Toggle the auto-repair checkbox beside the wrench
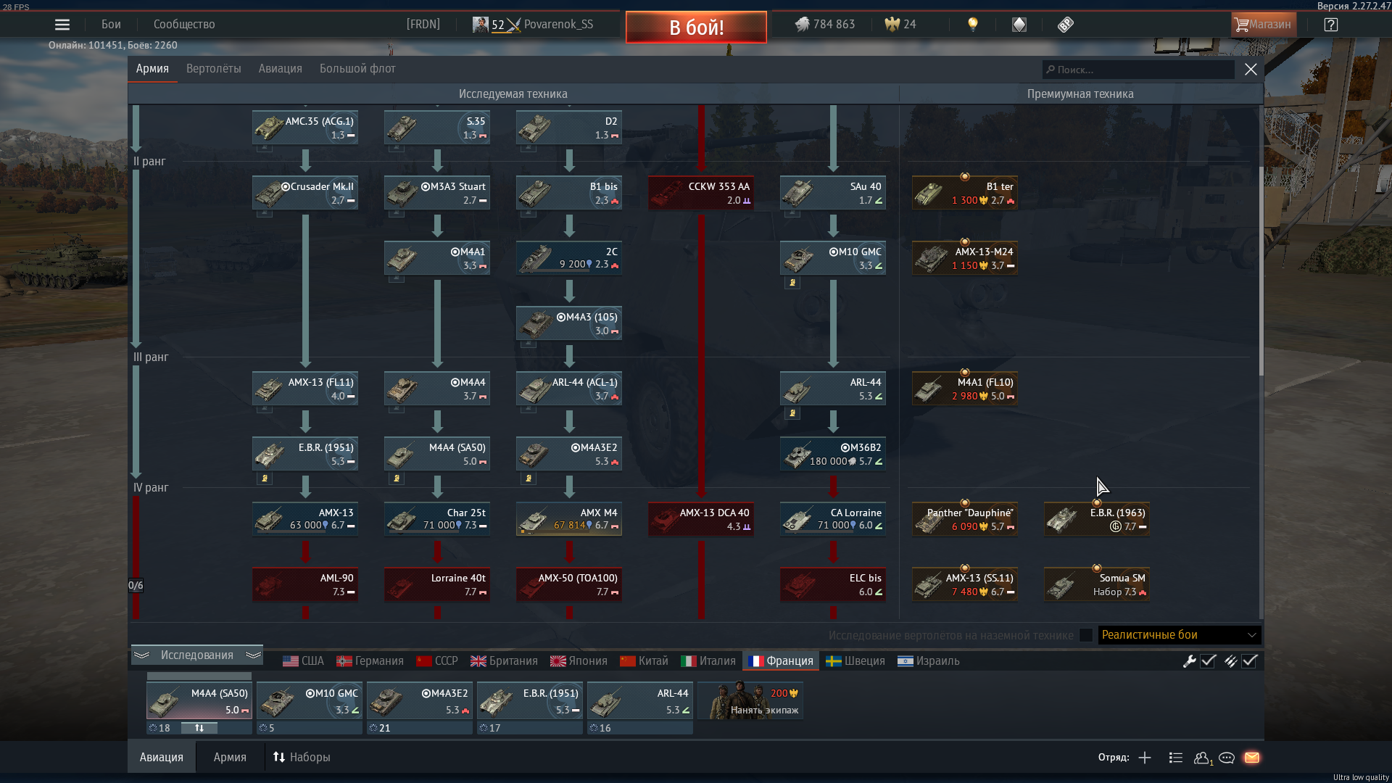 pyautogui.click(x=1208, y=661)
